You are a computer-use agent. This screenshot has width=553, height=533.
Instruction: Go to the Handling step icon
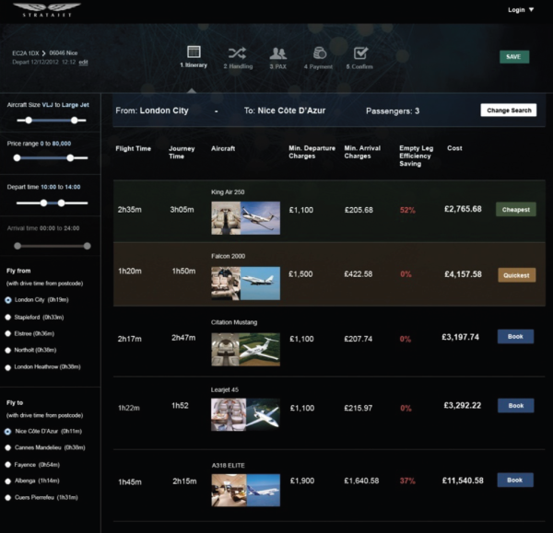tap(237, 53)
